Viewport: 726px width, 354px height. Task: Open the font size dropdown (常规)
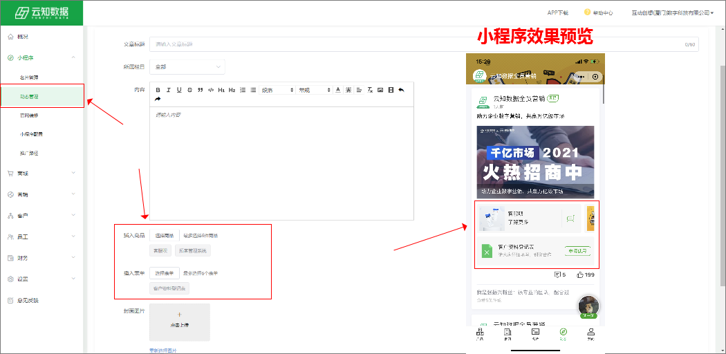coord(314,90)
